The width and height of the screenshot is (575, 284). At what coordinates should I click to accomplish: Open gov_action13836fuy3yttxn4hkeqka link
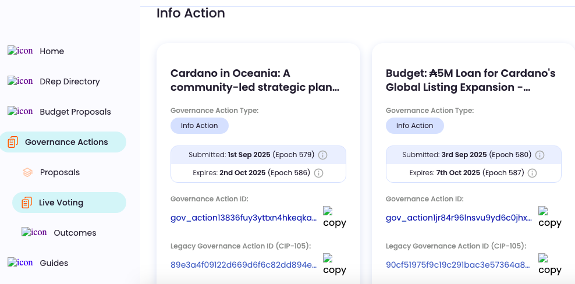click(244, 218)
